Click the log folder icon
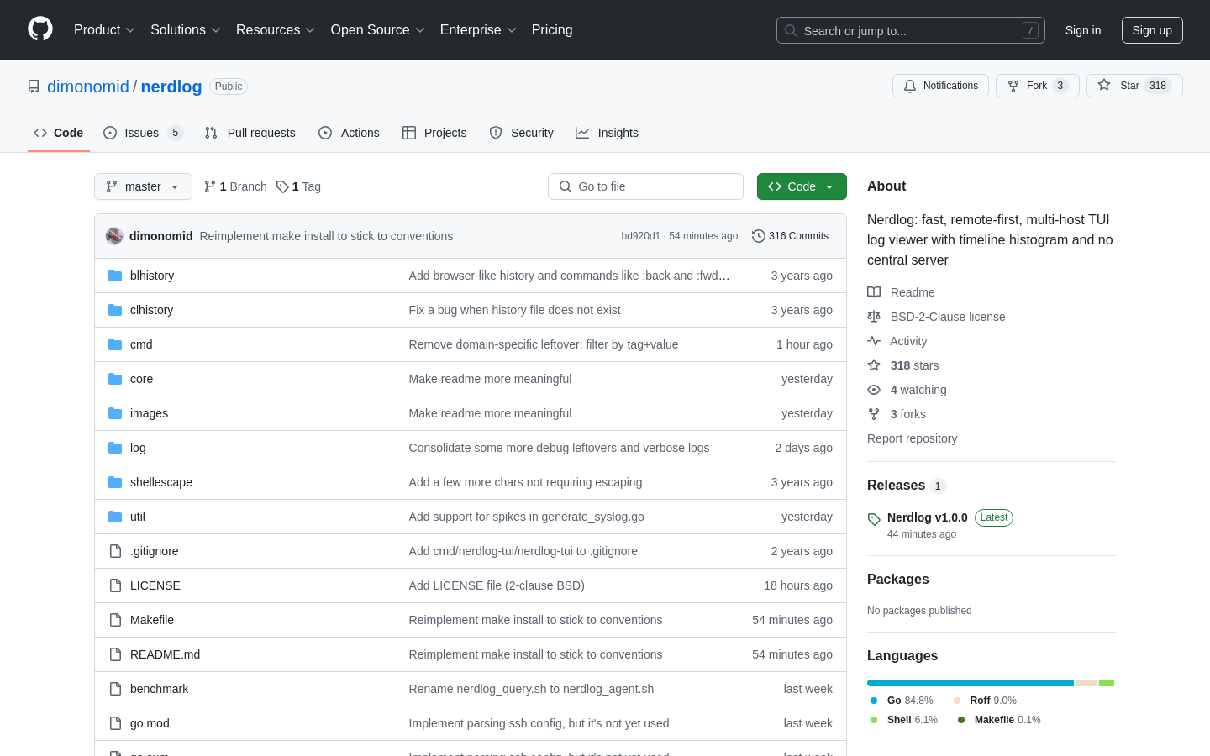Screen dimensions: 1210x756 tap(115, 448)
